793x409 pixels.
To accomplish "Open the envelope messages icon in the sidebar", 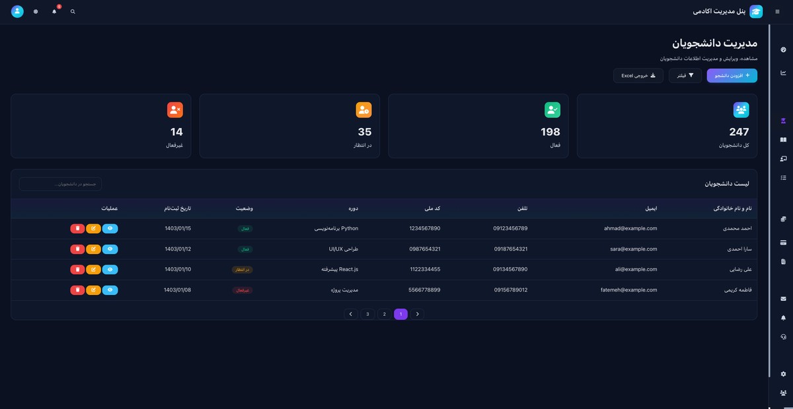I will click(783, 299).
